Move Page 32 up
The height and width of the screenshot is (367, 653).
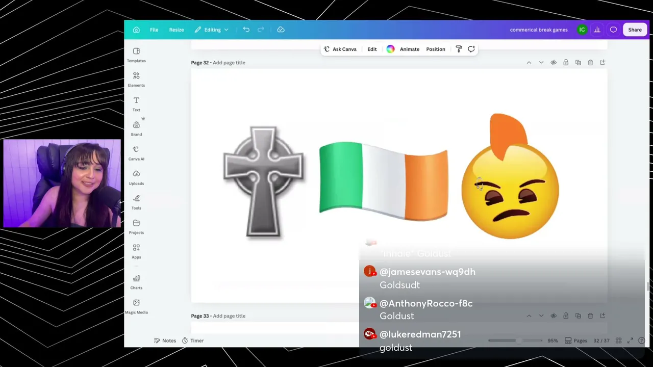pos(529,63)
